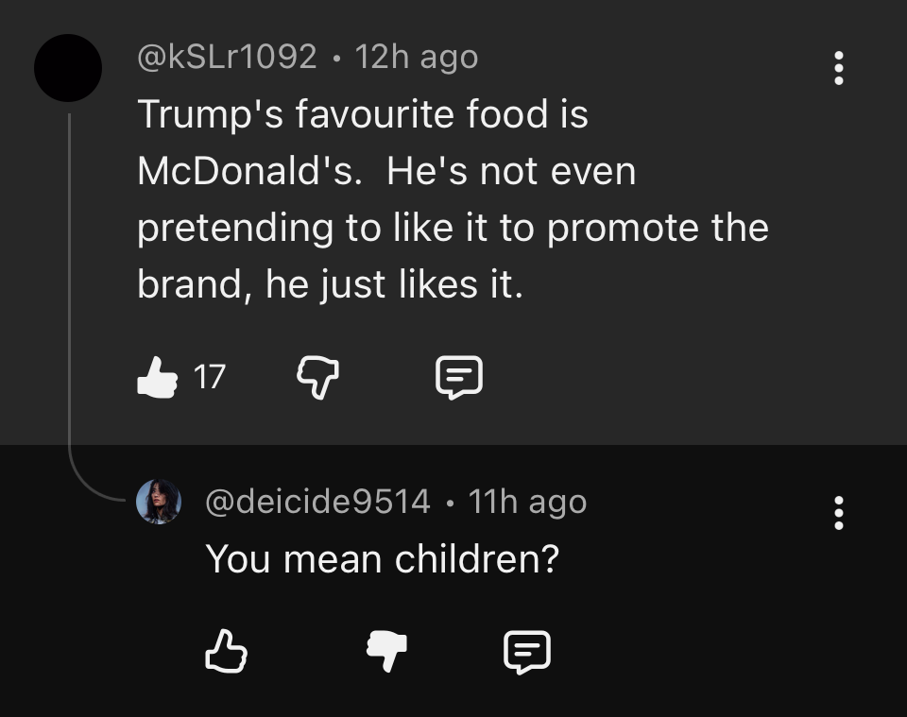907x717 pixels.
Task: Visit the @kSLr1092 channel via username
Action: [x=227, y=58]
